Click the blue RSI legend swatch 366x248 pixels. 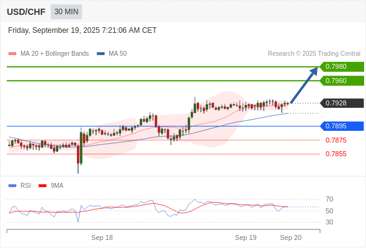(x=12, y=186)
